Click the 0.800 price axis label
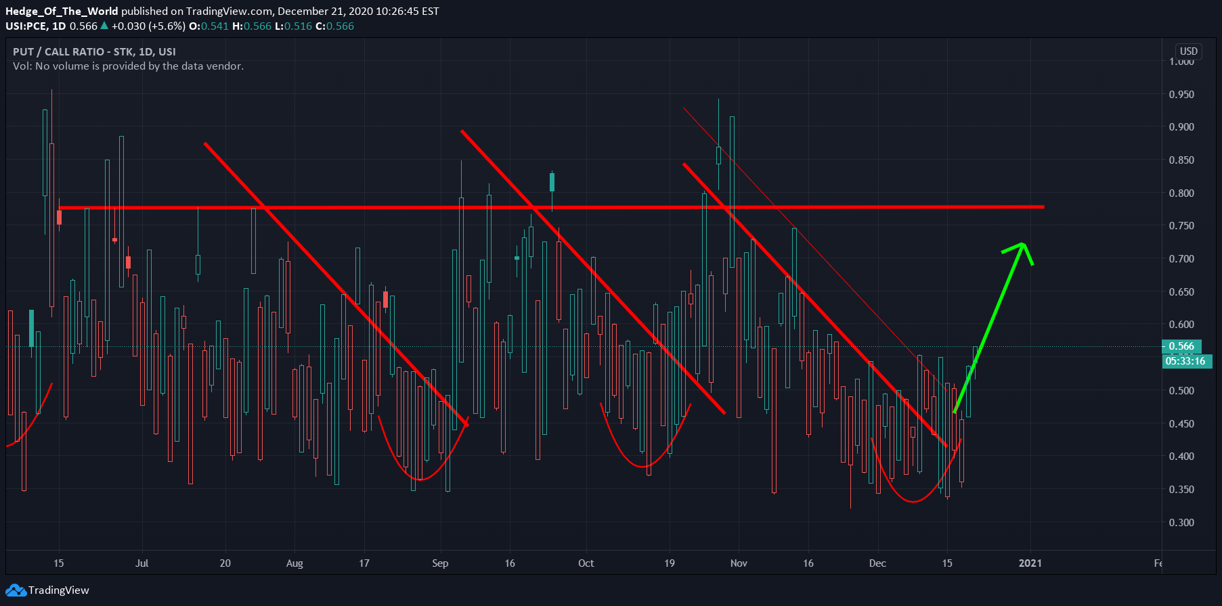This screenshot has height=606, width=1222. [1181, 193]
